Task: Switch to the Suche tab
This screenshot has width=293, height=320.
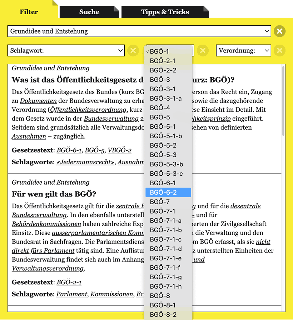Action: click(x=89, y=12)
